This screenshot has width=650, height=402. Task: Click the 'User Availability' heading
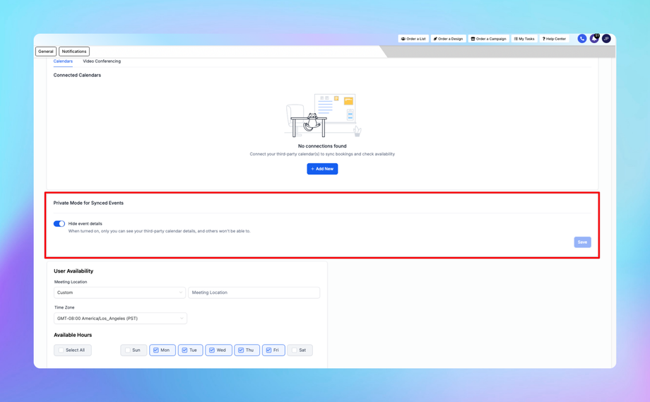(73, 271)
